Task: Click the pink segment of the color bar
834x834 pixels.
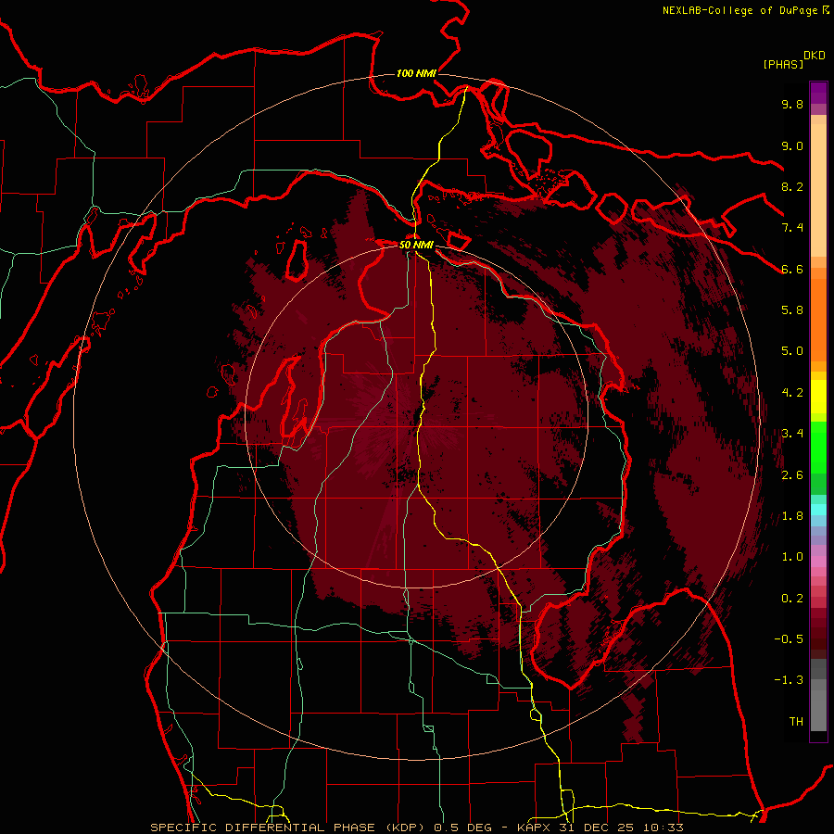Action: coord(818,562)
